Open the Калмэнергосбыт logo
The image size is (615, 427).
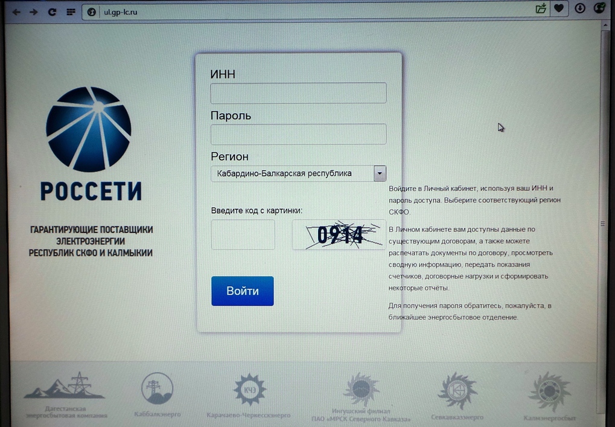tap(549, 392)
